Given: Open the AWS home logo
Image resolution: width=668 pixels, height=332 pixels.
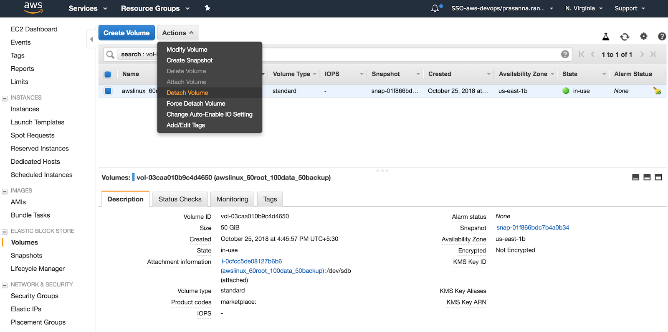Looking at the screenshot, I should [x=33, y=7].
